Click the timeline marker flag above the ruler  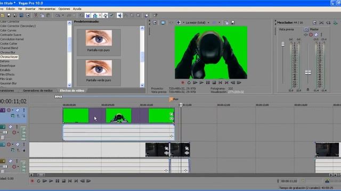point(171,99)
